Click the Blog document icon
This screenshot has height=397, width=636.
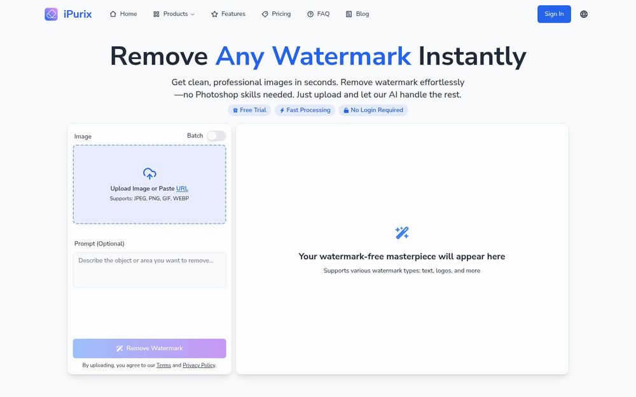(x=349, y=14)
